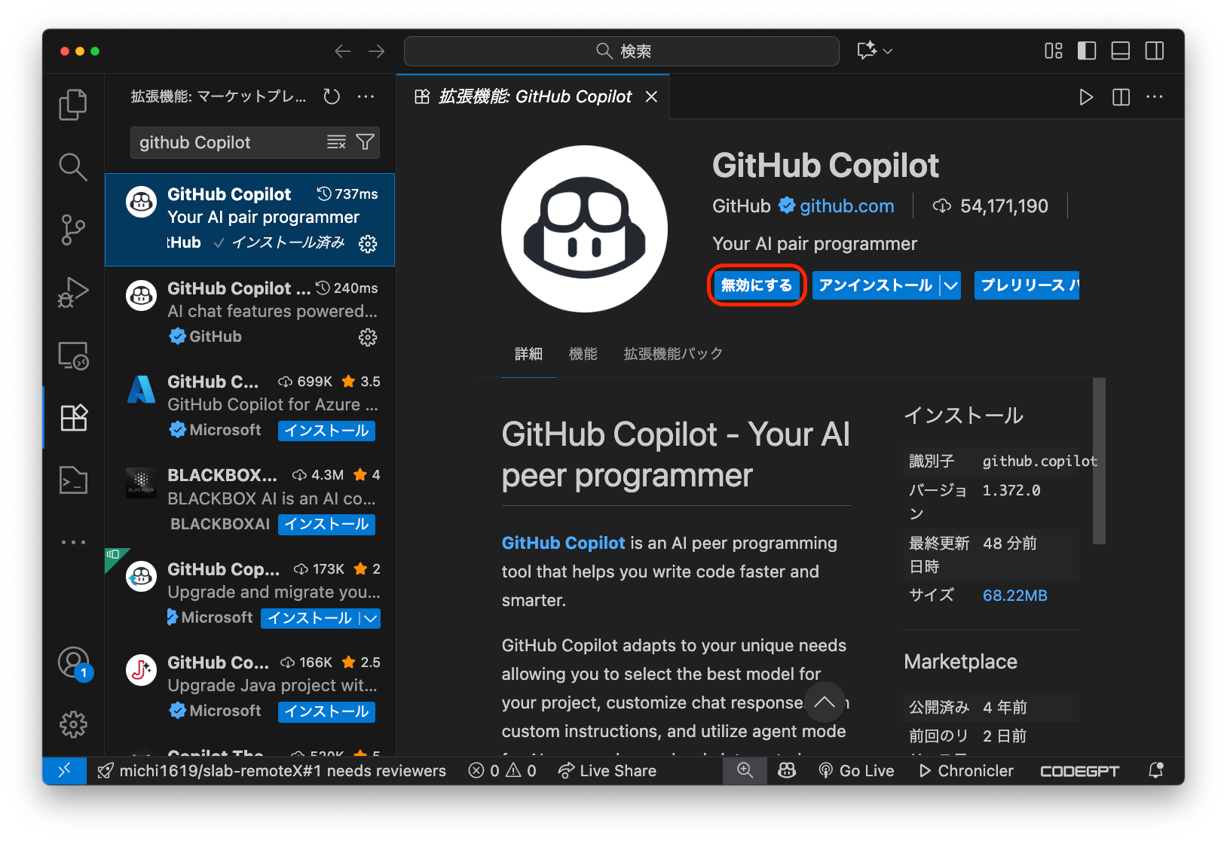
Task: Open the blue GitHub Copilot link in description
Action: coord(563,543)
